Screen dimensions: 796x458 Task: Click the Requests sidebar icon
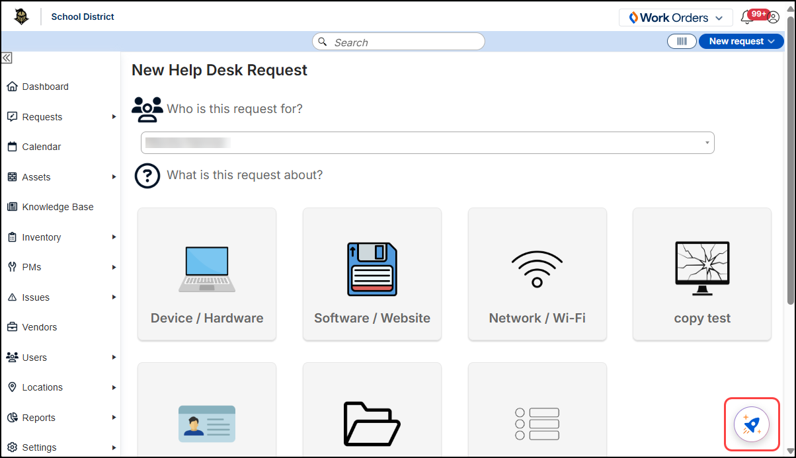point(12,117)
